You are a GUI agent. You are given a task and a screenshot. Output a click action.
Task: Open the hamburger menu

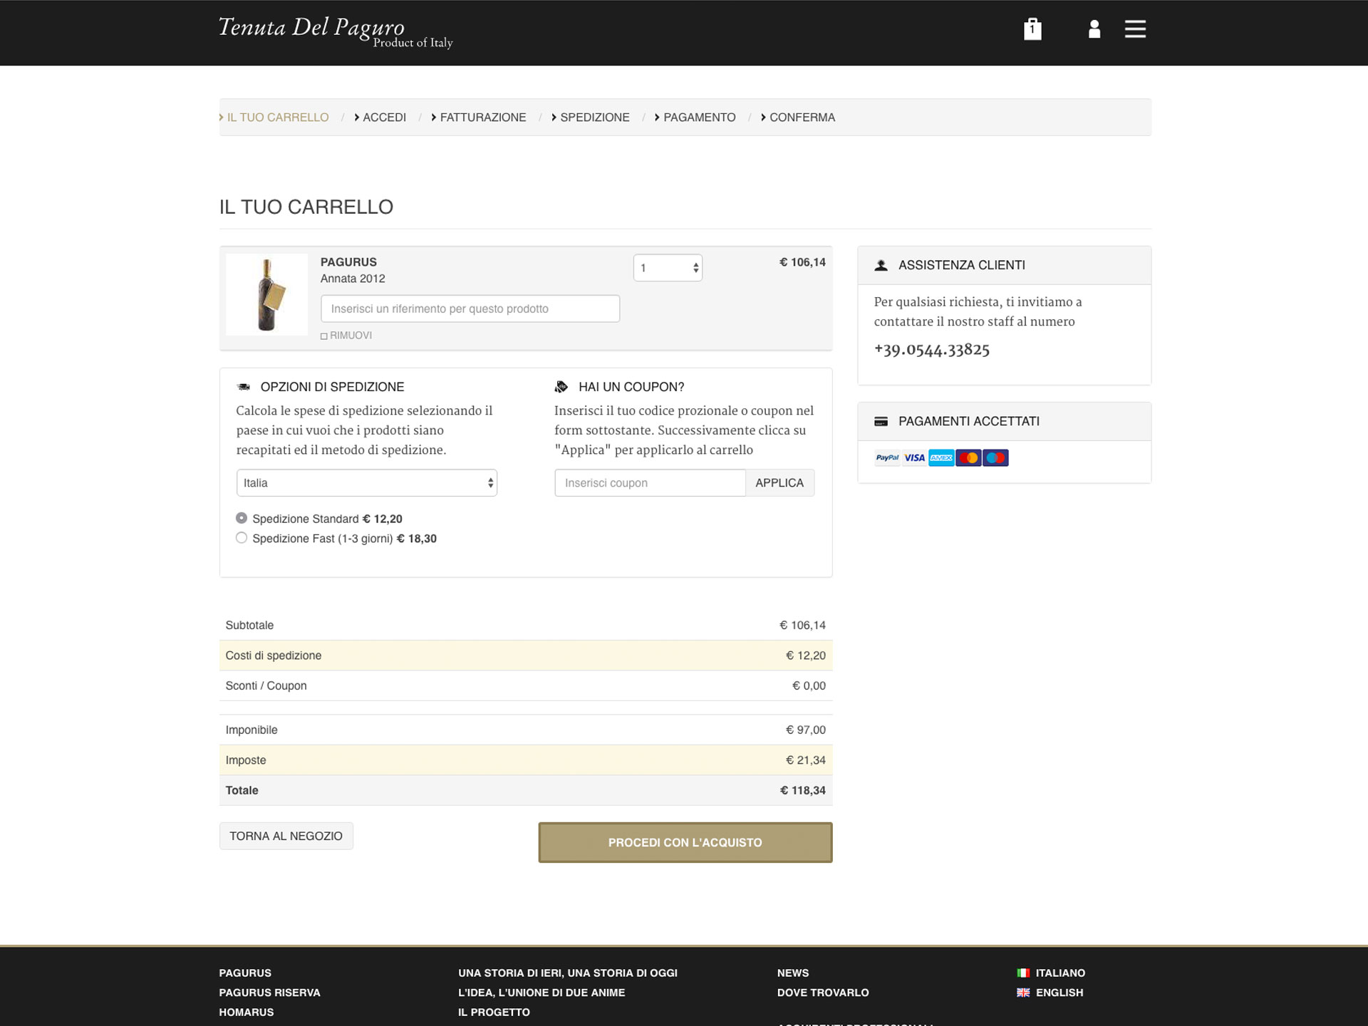1135,29
